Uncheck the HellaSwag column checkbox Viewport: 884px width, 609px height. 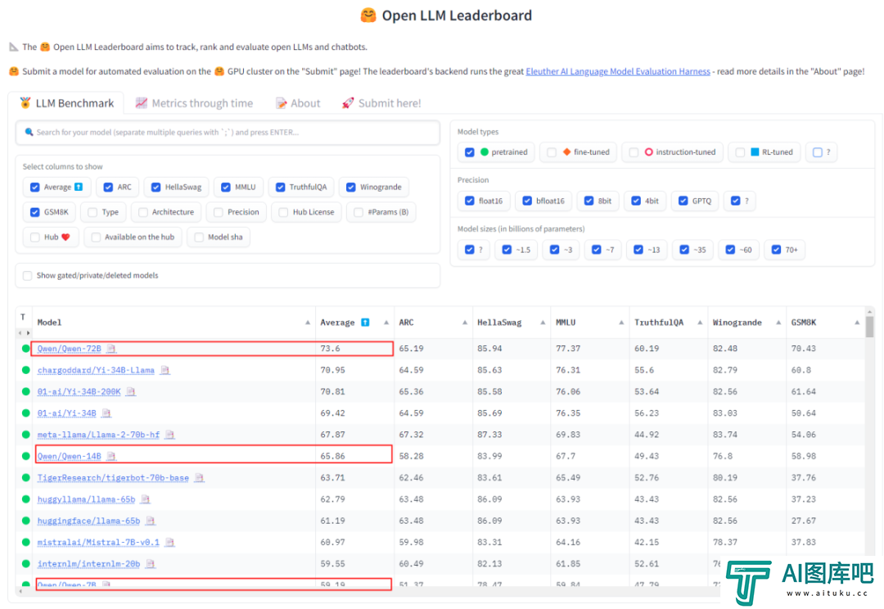(156, 187)
